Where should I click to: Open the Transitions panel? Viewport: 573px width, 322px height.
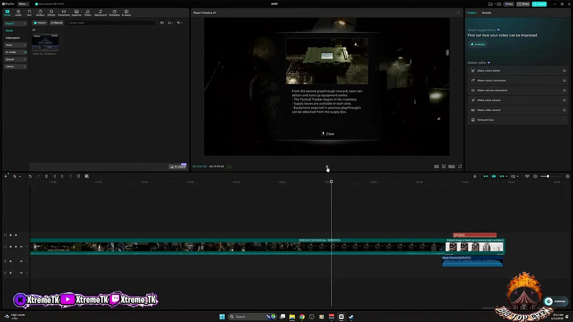click(64, 13)
